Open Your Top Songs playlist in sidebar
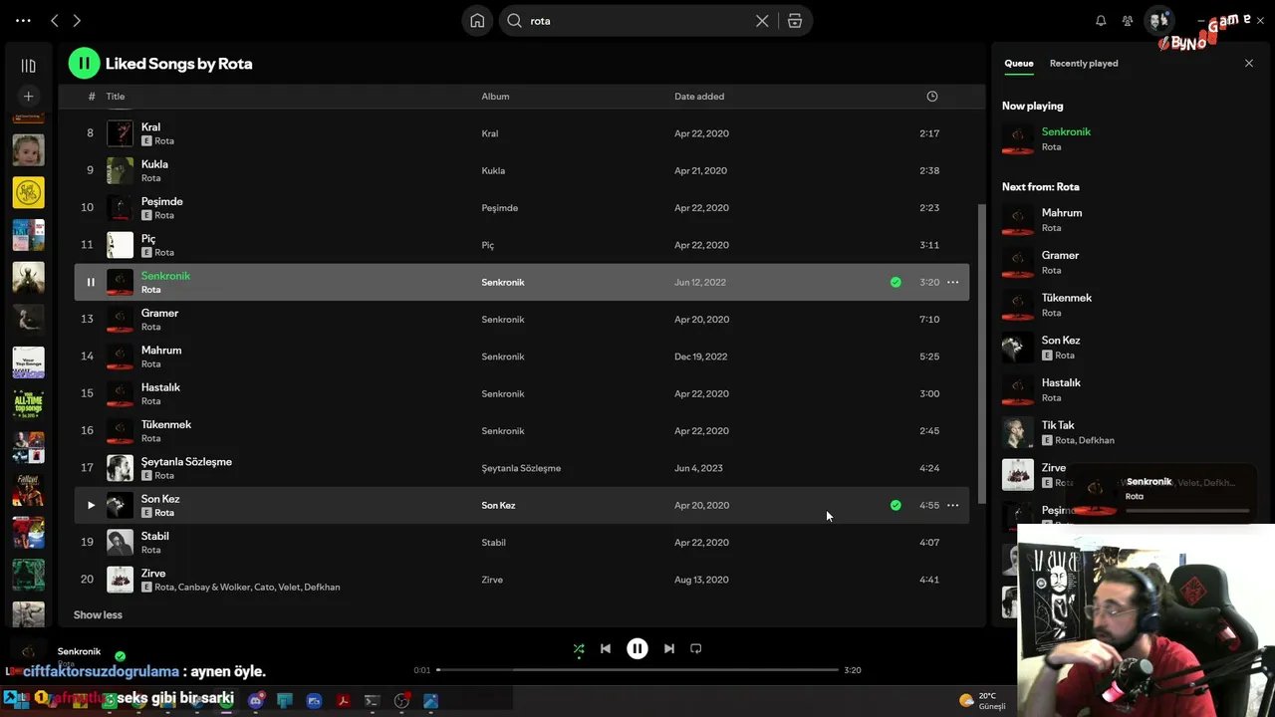This screenshot has height=717, width=1275. 28,362
